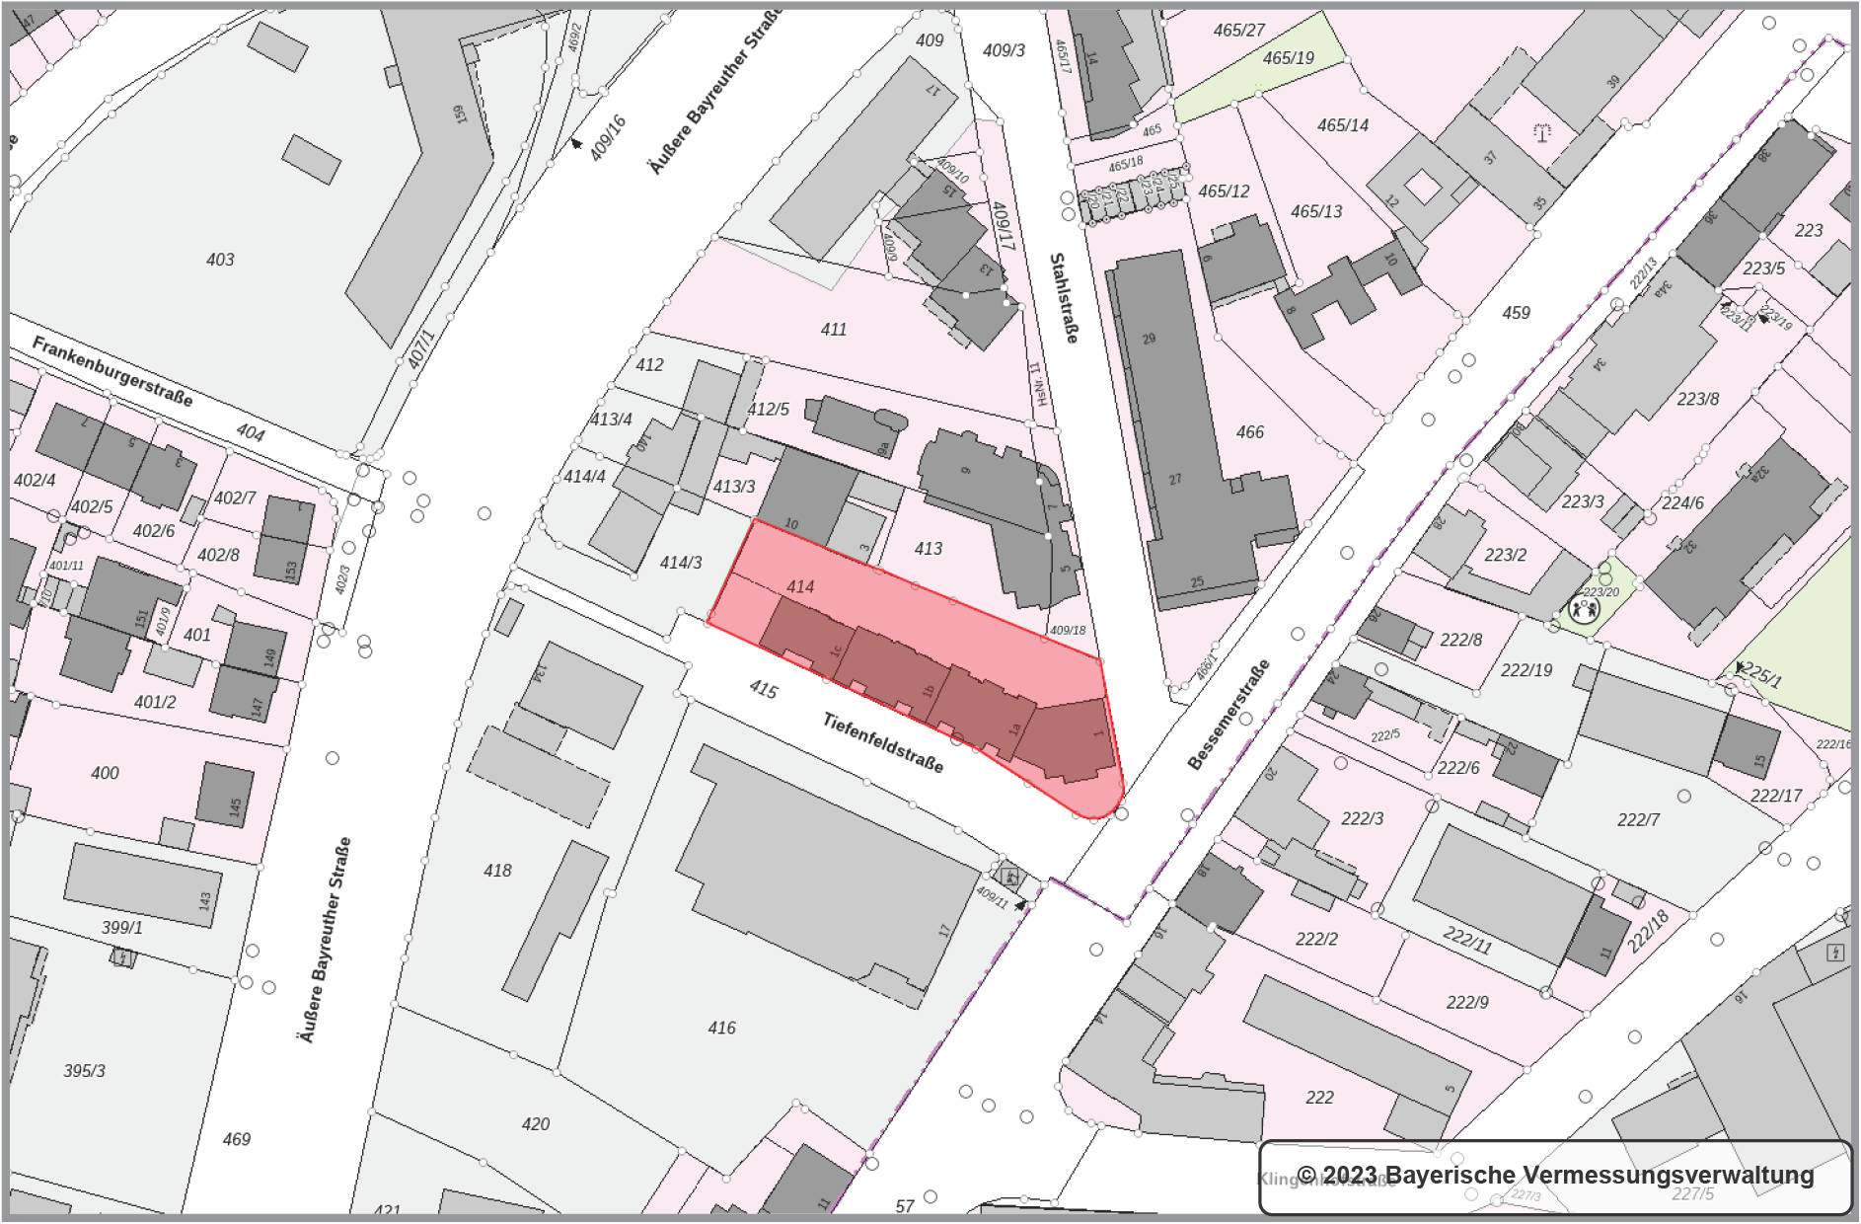The image size is (1861, 1224).
Task: Click the Bayerische Vermessungsverwaltung copyright notice
Action: coord(1555,1176)
